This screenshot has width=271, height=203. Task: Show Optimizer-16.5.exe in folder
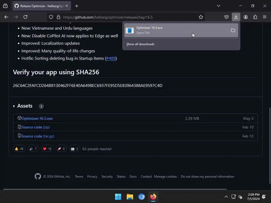coord(233,30)
